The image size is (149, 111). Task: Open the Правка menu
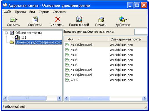click(20, 12)
